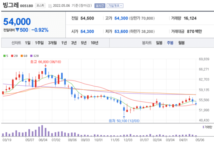
Task: Click the 12/03 x-axis date label
Action: (x=128, y=140)
